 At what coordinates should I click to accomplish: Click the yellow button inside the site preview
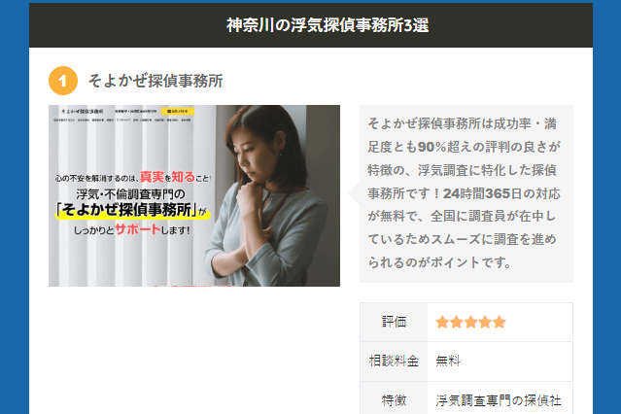(178, 112)
